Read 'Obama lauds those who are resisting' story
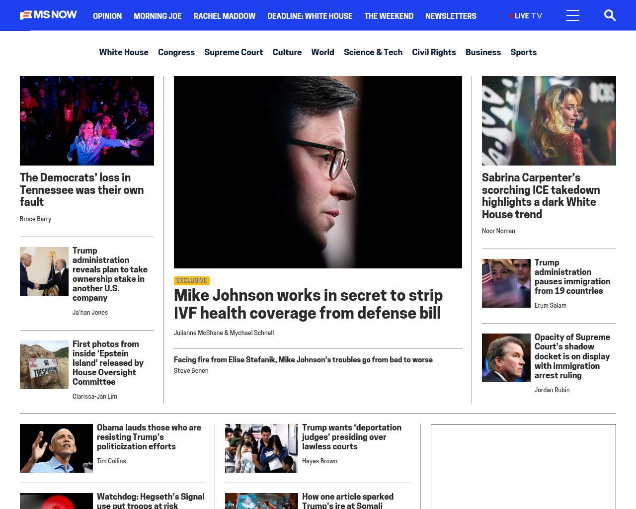 pyautogui.click(x=149, y=437)
